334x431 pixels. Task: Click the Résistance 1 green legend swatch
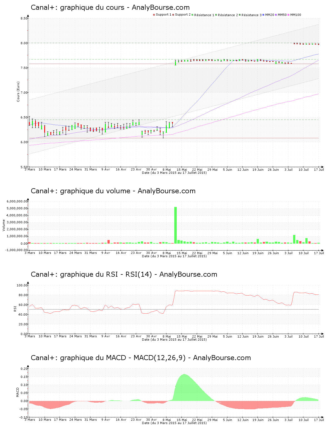point(192,15)
